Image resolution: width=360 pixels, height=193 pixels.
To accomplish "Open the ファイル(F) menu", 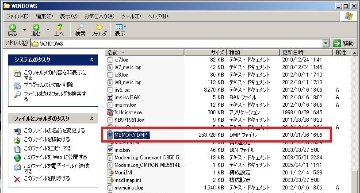I will tap(17, 16).
